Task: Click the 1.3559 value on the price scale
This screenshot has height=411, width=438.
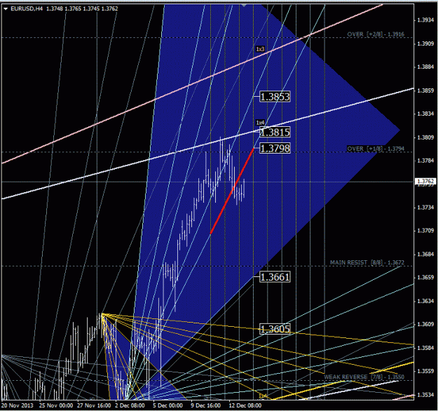Action: click(x=425, y=371)
